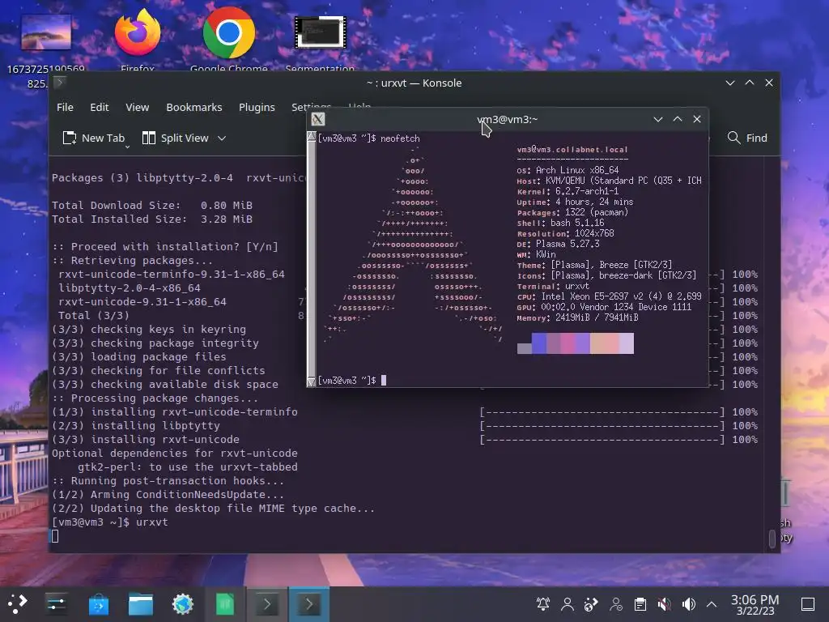
Task: Click the blue color block in neofetch
Action: 538,343
